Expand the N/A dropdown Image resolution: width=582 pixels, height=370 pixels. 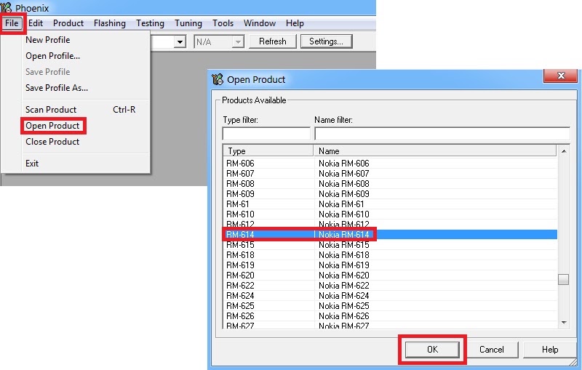point(238,41)
